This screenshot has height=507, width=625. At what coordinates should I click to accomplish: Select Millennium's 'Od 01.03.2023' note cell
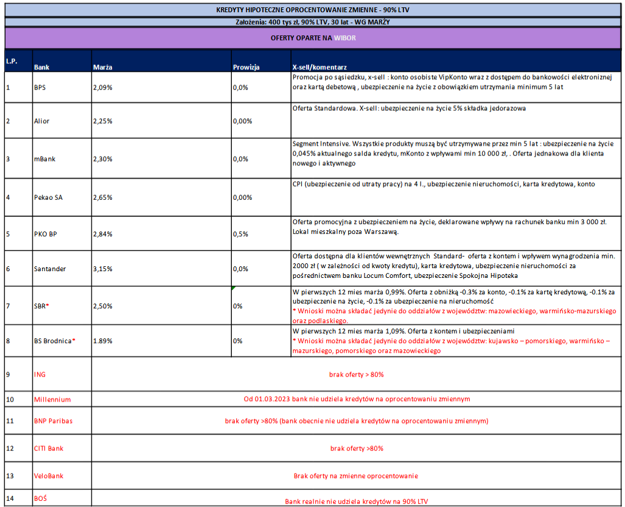click(x=356, y=399)
